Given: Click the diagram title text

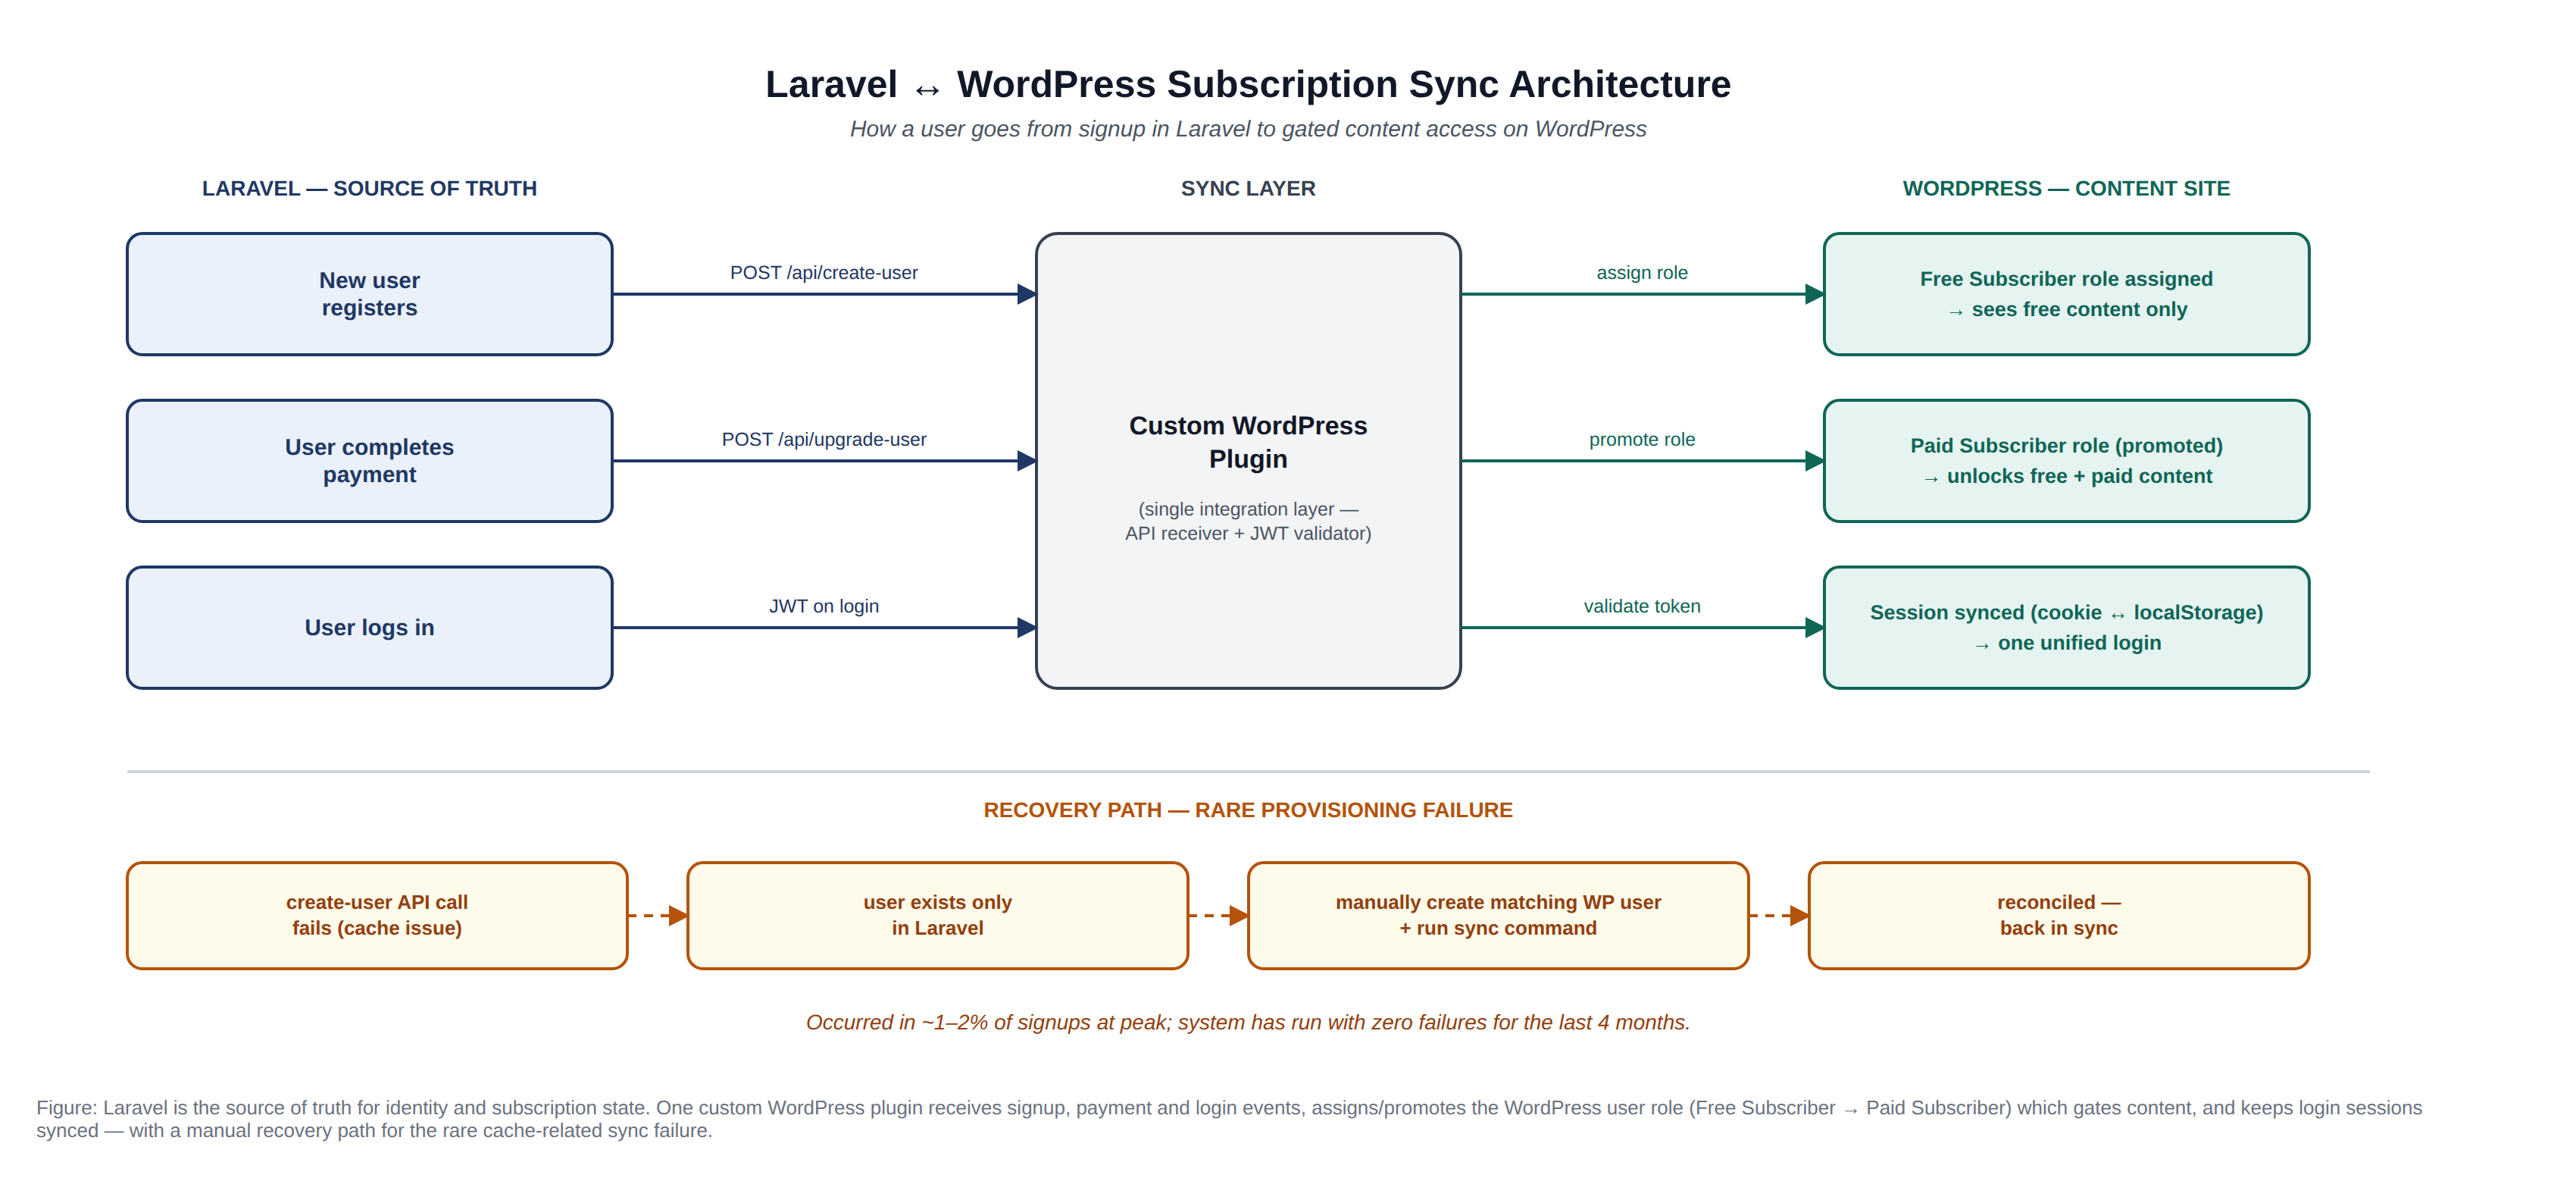Looking at the screenshot, I should [1248, 84].
